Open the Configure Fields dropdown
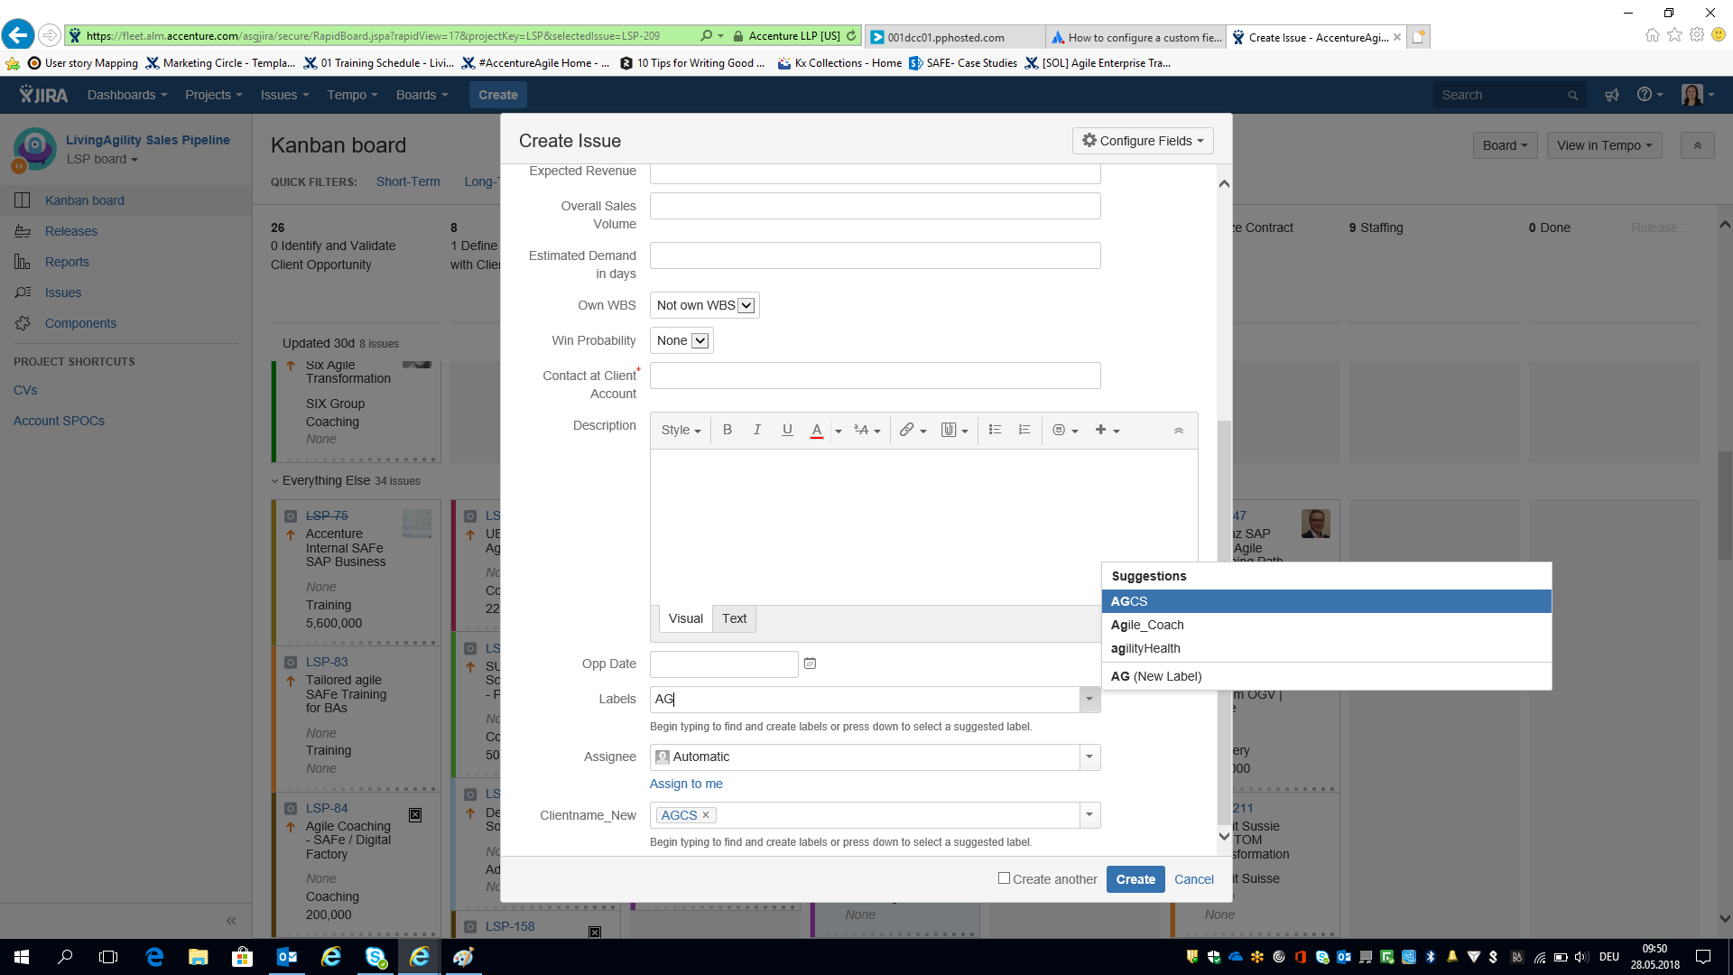Screen dimensions: 1733x975 tap(1143, 141)
